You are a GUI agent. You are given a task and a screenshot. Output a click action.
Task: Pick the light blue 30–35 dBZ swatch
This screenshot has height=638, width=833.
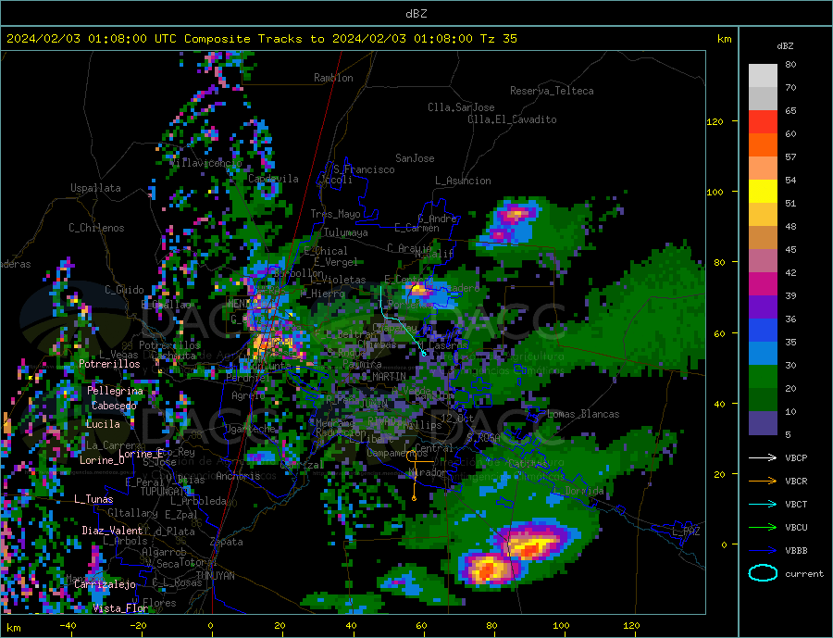(763, 354)
